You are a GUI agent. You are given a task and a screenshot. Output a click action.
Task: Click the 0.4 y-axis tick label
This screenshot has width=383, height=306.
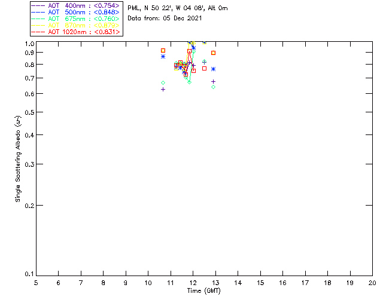pos(29,135)
